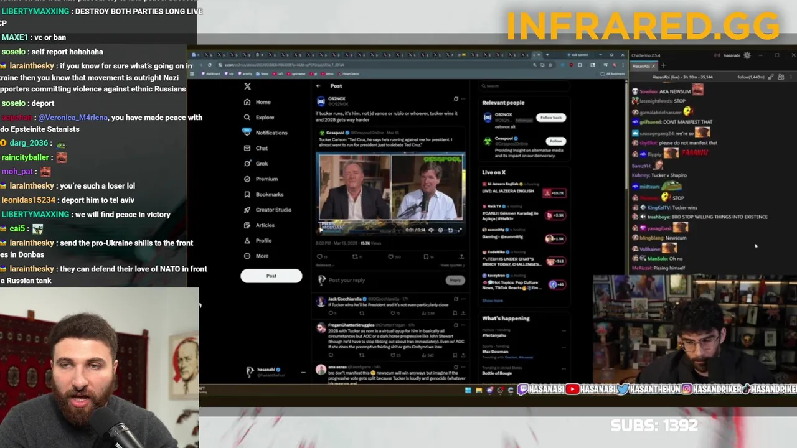Open the quoted Cesspool post
Image resolution: width=797 pixels, height=448 pixels.
(391, 182)
